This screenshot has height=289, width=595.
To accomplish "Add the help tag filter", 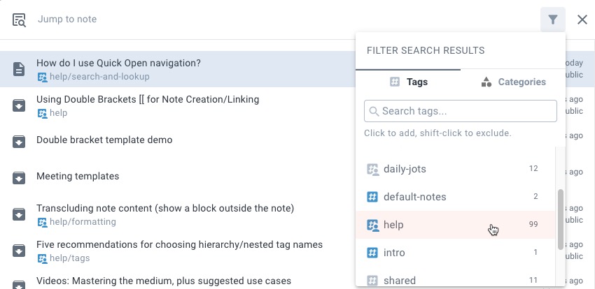I will coord(456,225).
